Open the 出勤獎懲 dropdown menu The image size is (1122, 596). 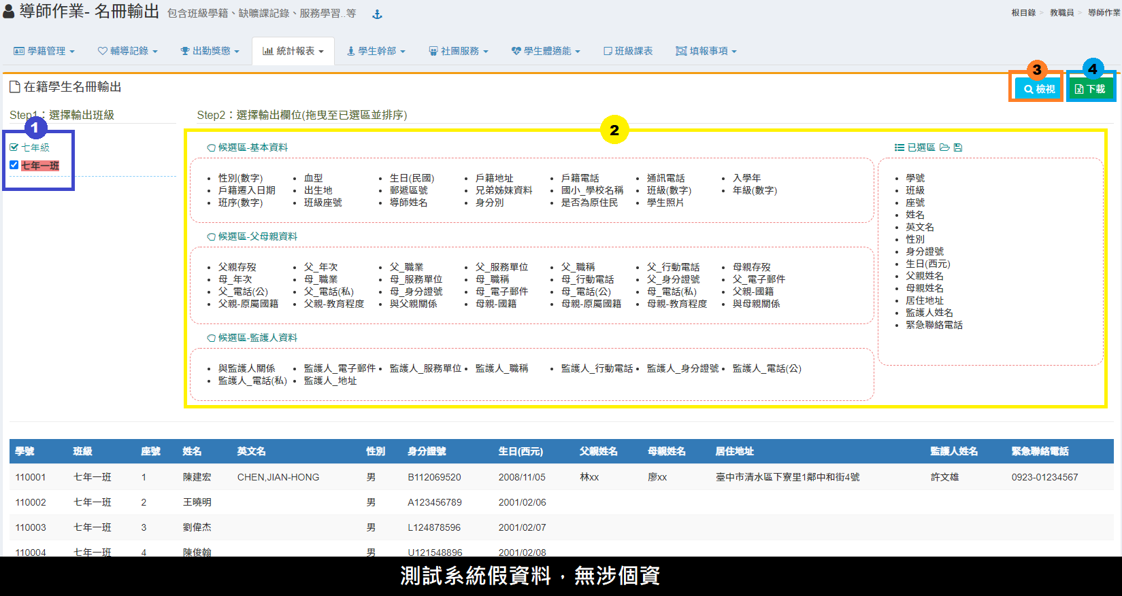(x=210, y=51)
